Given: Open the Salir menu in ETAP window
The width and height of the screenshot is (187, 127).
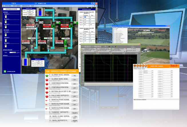Looking at the screenshot, I should tap(33, 6).
